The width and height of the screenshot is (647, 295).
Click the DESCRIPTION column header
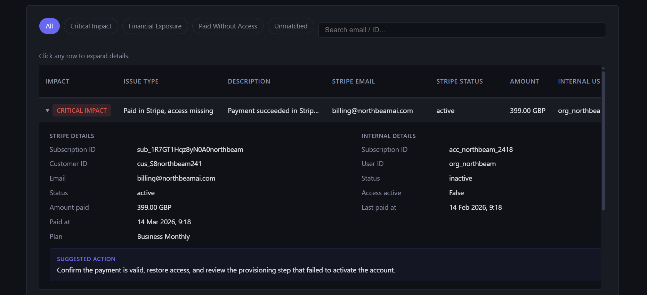click(249, 81)
